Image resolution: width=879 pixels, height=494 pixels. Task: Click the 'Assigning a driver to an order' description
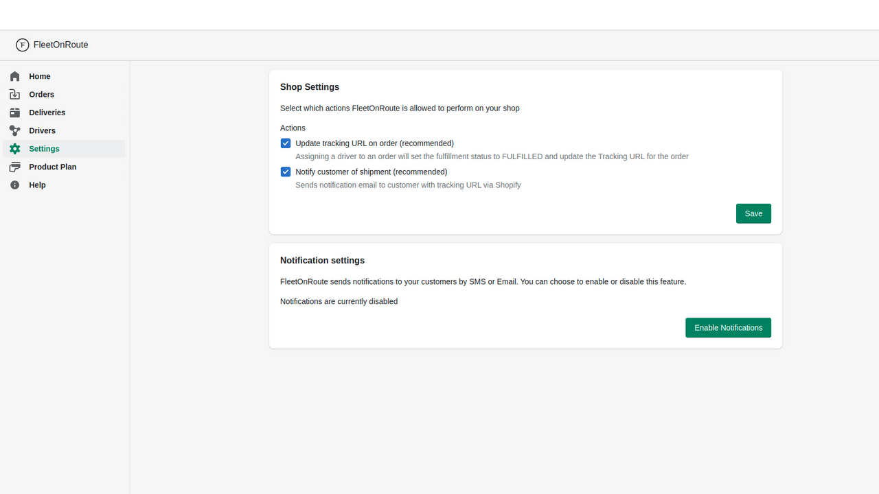point(492,156)
